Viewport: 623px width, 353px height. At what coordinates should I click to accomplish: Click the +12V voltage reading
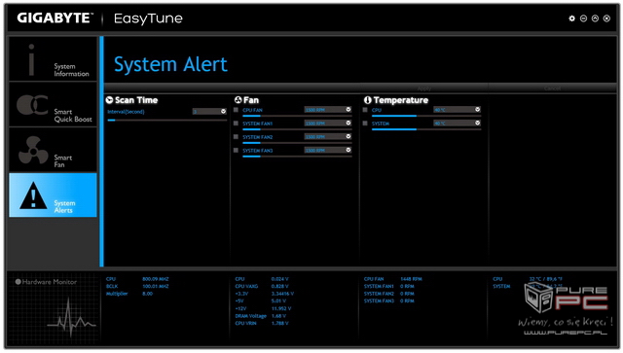point(263,308)
